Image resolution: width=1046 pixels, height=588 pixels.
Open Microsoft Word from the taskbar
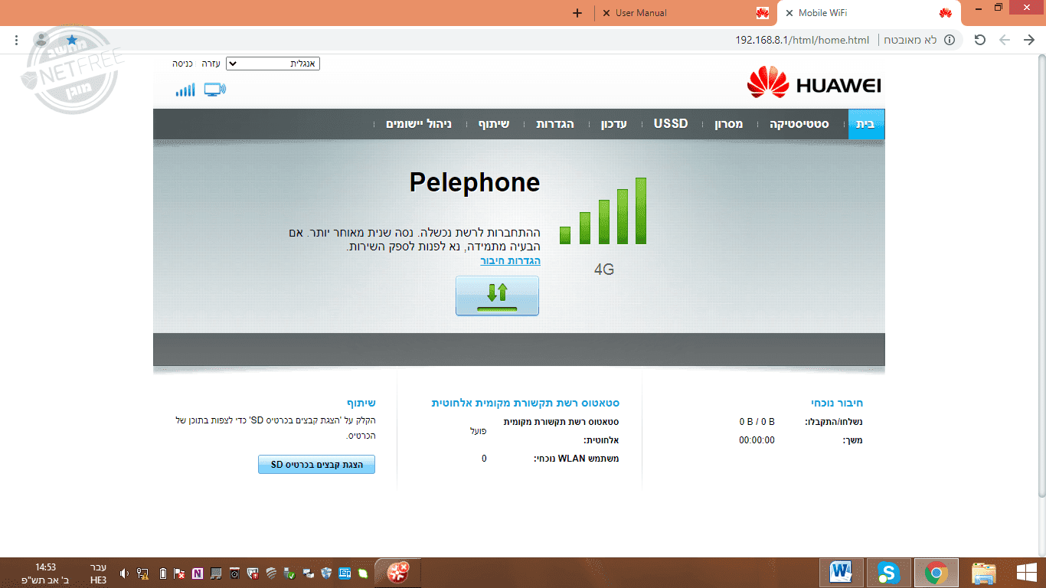click(x=841, y=573)
